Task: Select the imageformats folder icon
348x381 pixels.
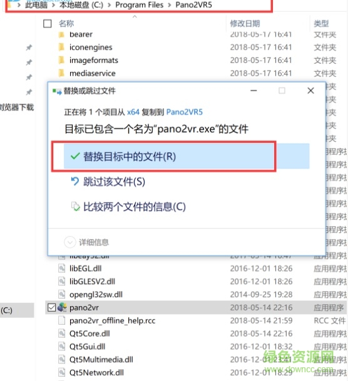Action: point(61,60)
